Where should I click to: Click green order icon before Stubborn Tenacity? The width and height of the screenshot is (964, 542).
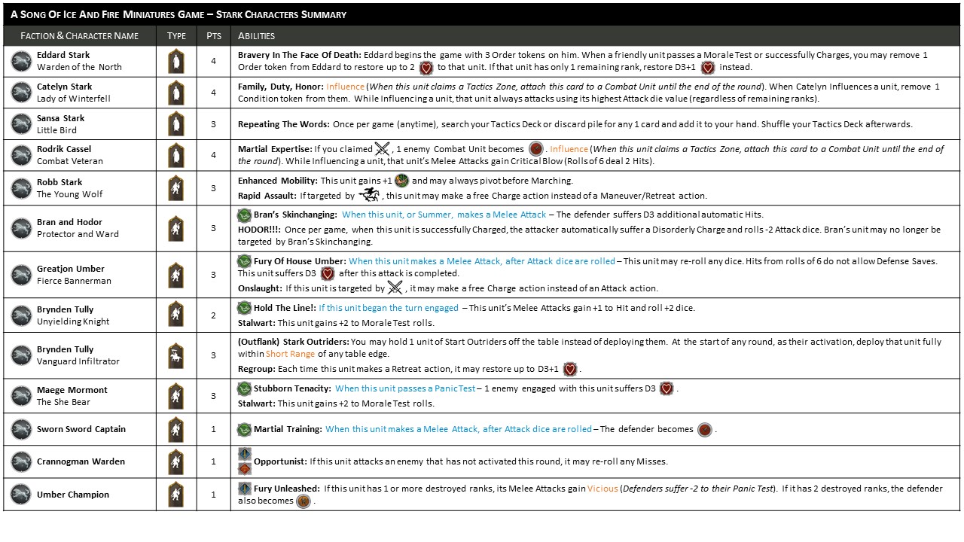(245, 388)
